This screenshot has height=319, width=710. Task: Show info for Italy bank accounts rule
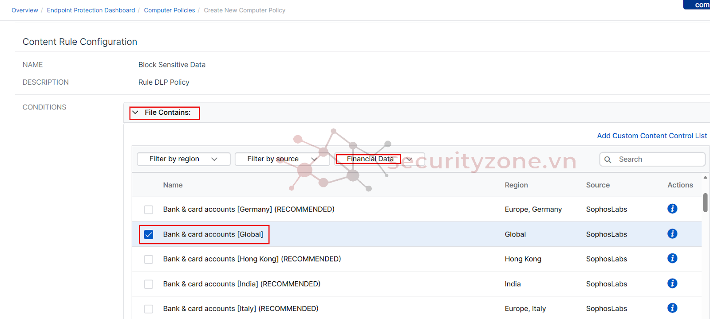(x=672, y=308)
